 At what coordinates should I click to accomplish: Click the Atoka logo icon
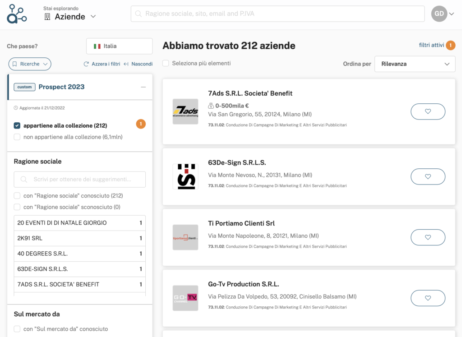pyautogui.click(x=17, y=14)
